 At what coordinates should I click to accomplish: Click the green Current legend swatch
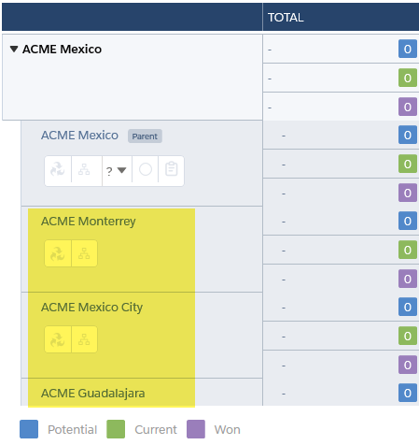(116, 429)
